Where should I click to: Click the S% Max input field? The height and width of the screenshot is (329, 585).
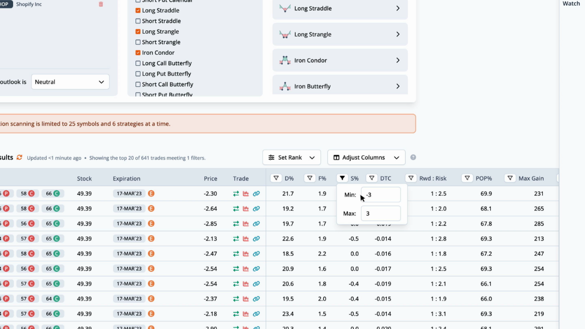pos(380,214)
